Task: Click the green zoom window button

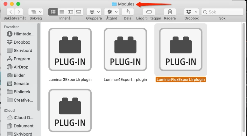Action: [x=18, y=4]
